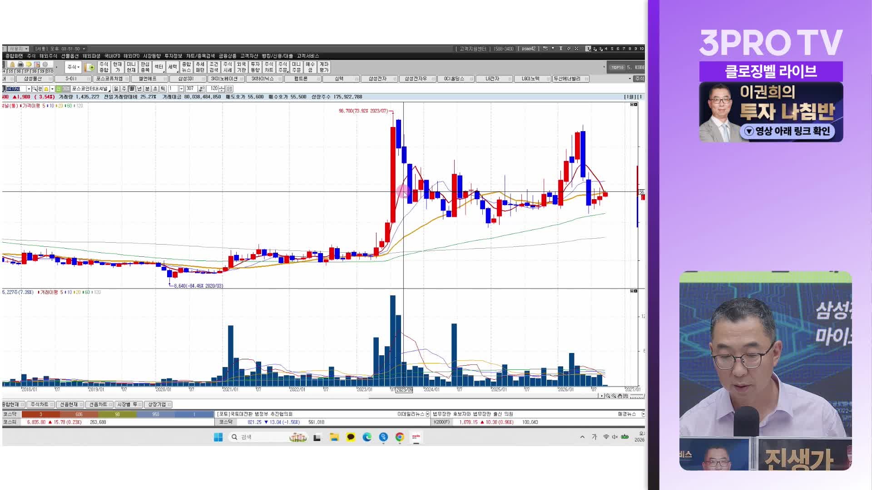The width and height of the screenshot is (872, 490).
Task: Select the 틱 (tick) period toggle
Action: tap(163, 89)
